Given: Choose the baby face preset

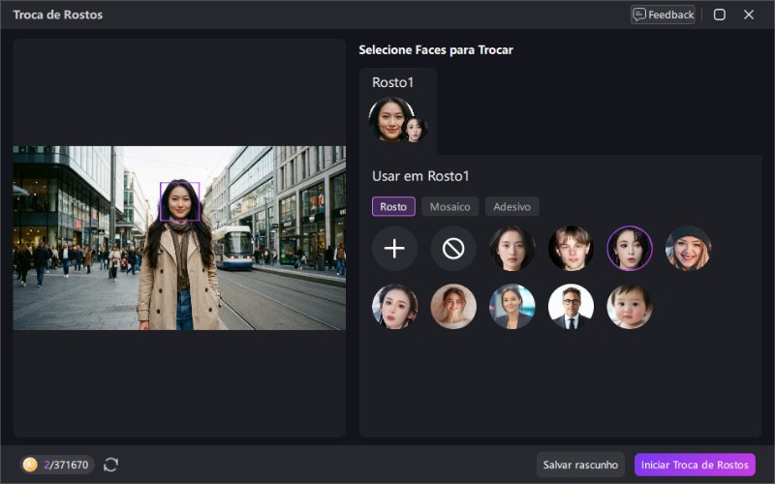Looking at the screenshot, I should pos(630,307).
